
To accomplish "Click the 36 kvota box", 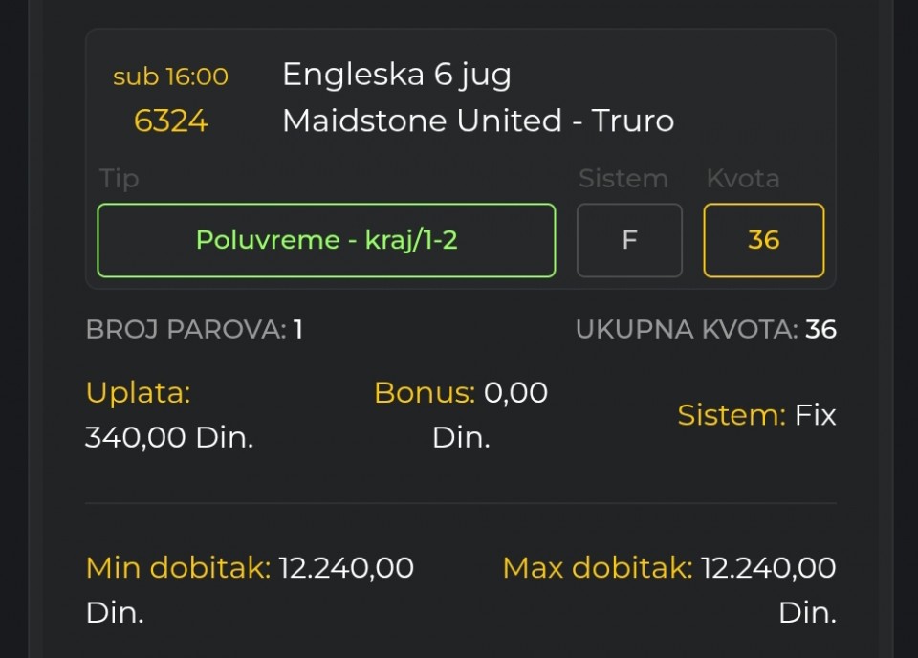I will (763, 240).
